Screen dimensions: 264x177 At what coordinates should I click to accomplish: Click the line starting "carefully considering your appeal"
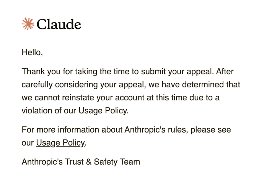tap(131, 84)
